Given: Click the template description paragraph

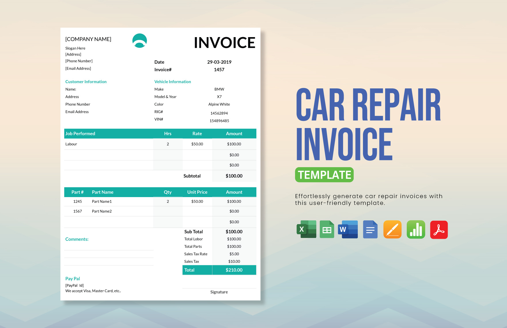Looking at the screenshot, I should click(369, 199).
